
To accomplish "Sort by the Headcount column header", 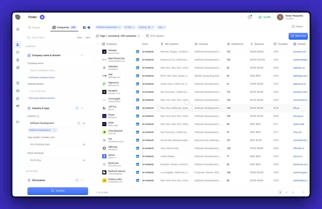I will [235, 44].
